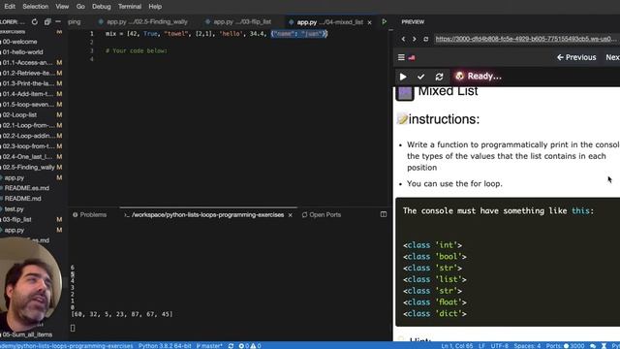Screen dimensions: 620x349
Task: Click the run file green triangle
Action: click(384, 21)
